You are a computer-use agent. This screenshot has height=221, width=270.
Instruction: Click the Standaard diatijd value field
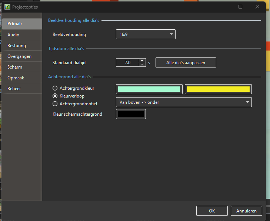click(127, 63)
